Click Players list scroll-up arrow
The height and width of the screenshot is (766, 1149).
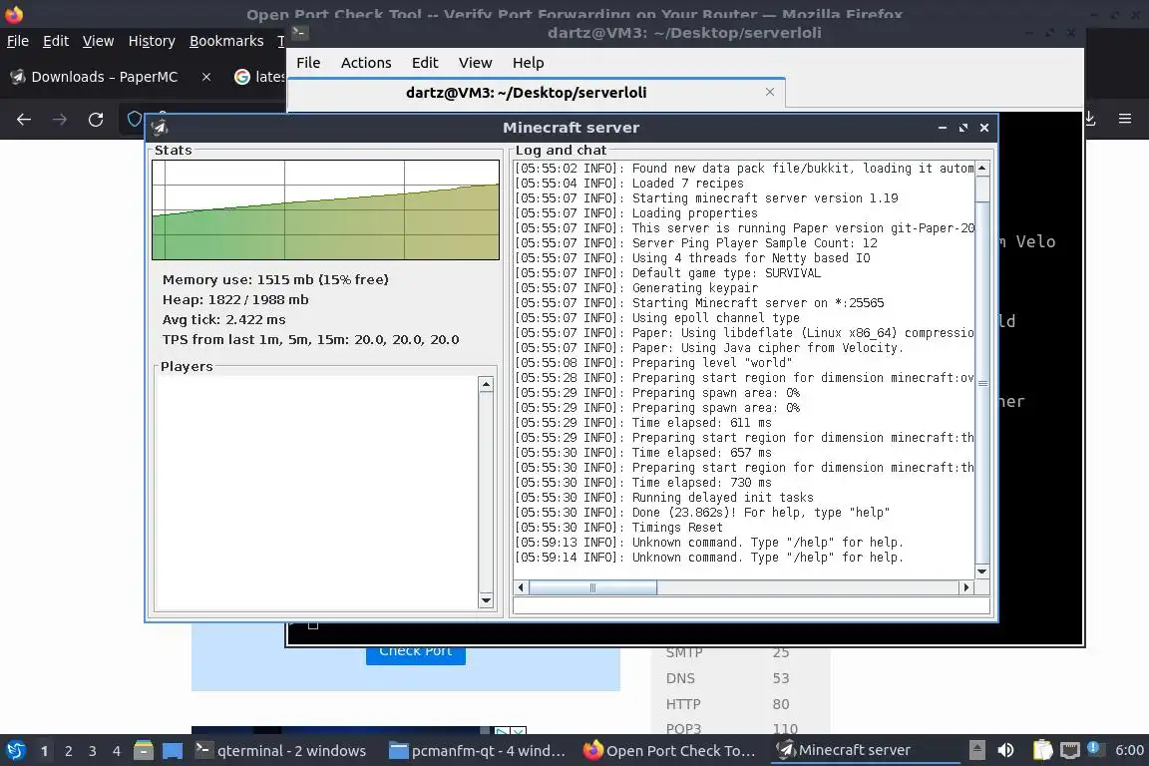click(x=485, y=384)
